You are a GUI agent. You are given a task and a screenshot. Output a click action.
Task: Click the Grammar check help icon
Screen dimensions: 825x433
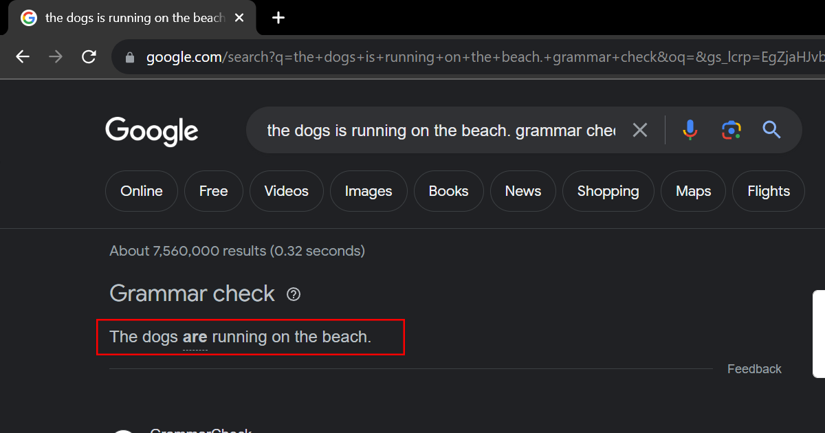294,295
